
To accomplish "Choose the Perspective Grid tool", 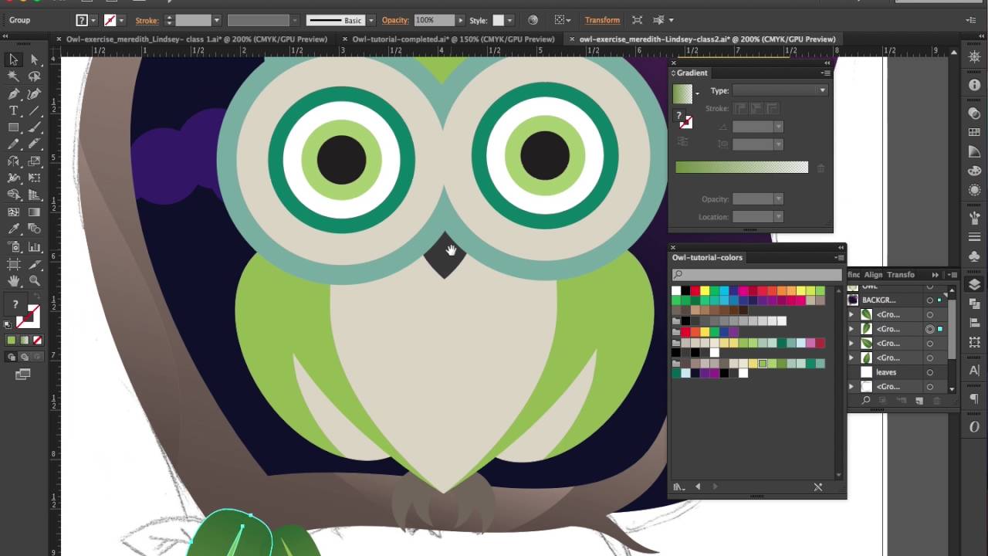I will coord(34,195).
